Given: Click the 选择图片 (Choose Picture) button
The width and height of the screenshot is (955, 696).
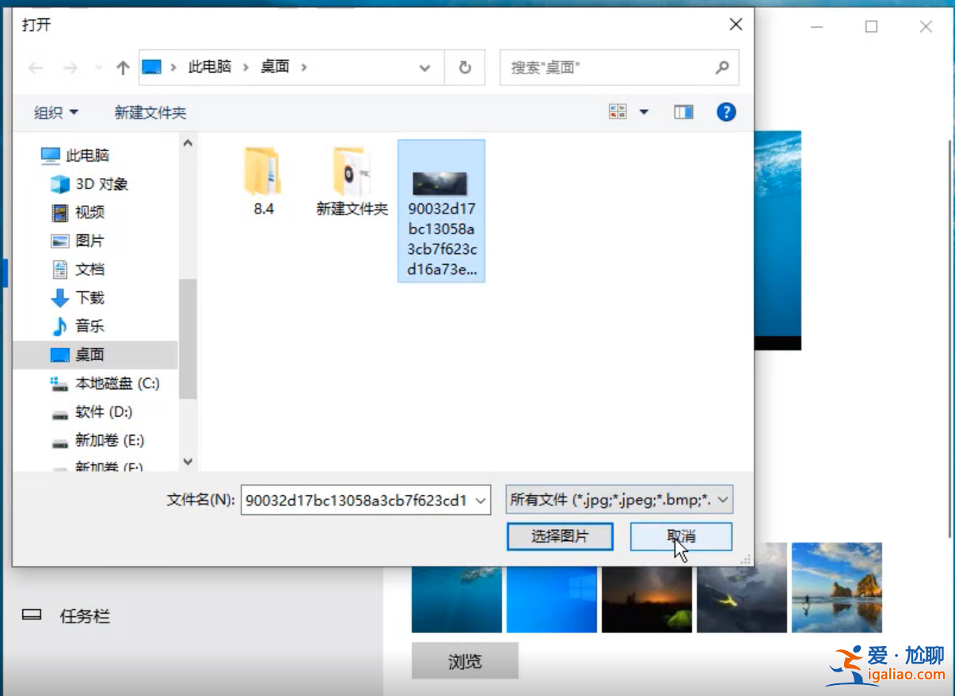Looking at the screenshot, I should tap(559, 536).
